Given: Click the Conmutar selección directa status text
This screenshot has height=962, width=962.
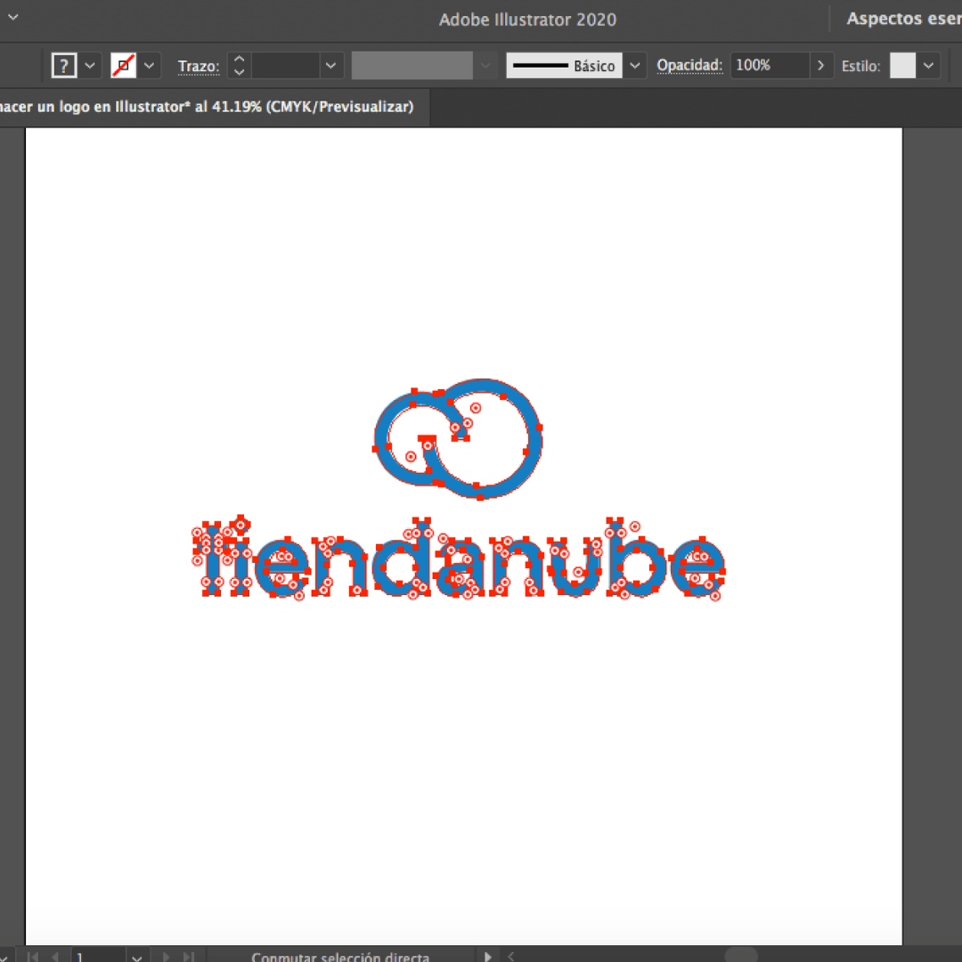Looking at the screenshot, I should point(340,957).
